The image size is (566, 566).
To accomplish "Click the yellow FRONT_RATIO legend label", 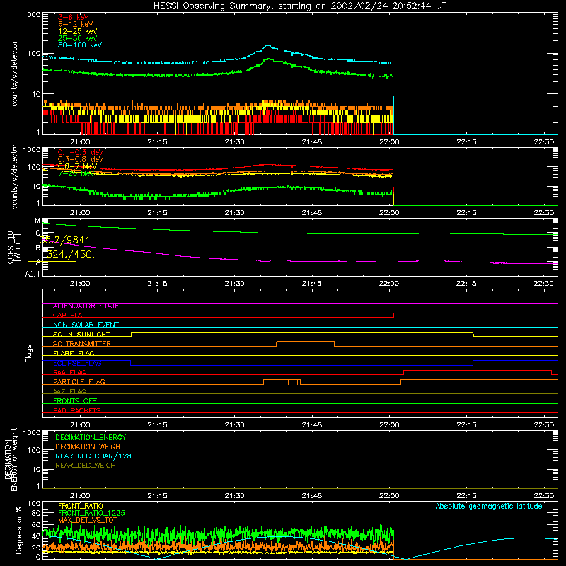I will [x=81, y=506].
